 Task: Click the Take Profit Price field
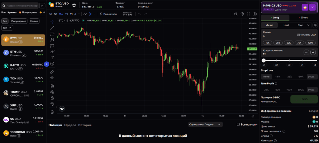coord(312,90)
